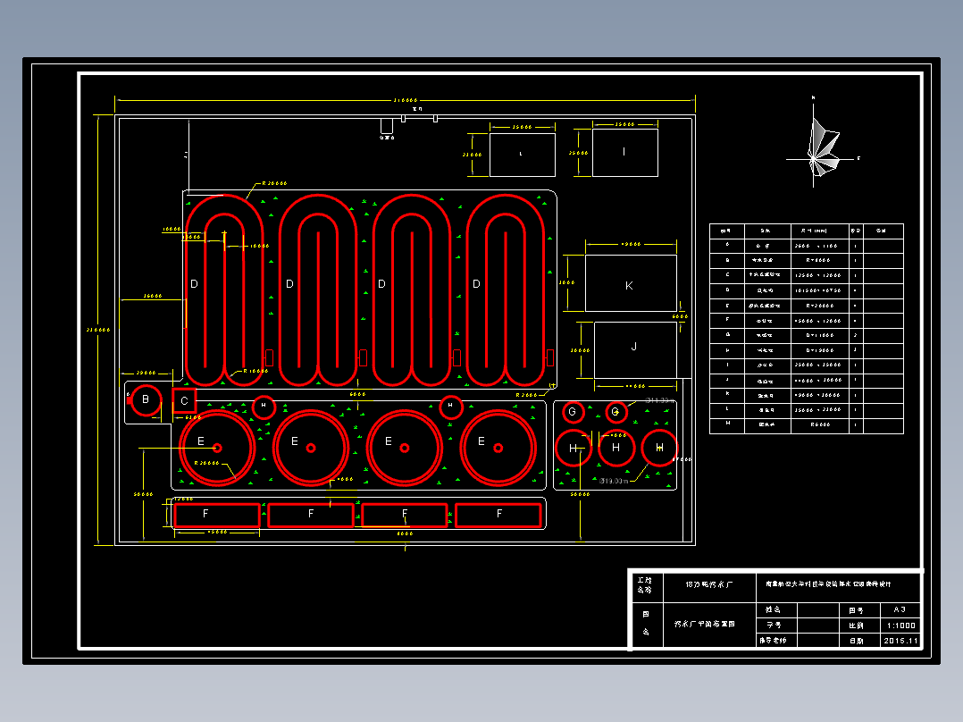The width and height of the screenshot is (963, 722).
Task: Select the rectangle labeled I in the drawing
Action: click(624, 153)
